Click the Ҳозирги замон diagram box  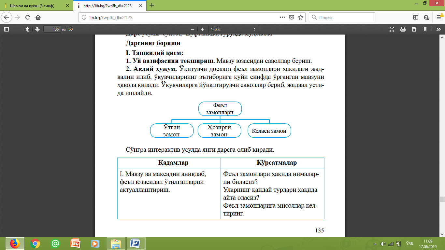pos(219,131)
